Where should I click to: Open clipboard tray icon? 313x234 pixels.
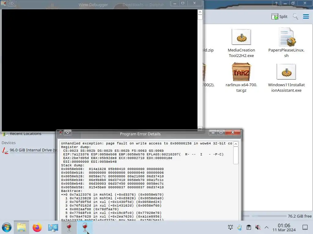(x=249, y=227)
